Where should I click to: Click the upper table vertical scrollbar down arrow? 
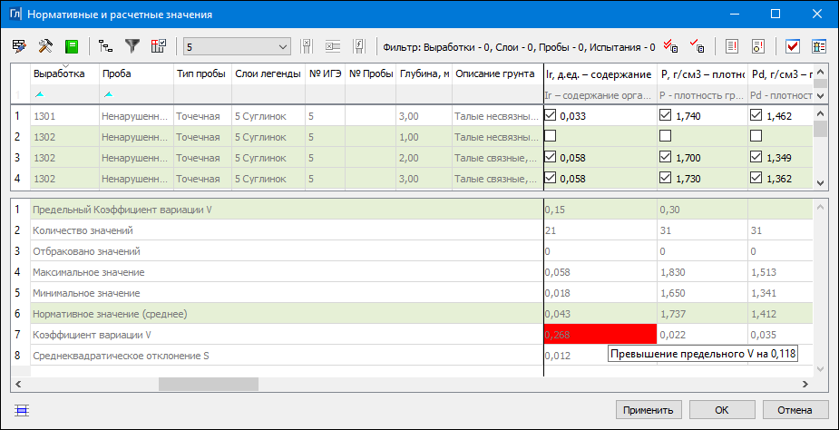[x=819, y=183]
